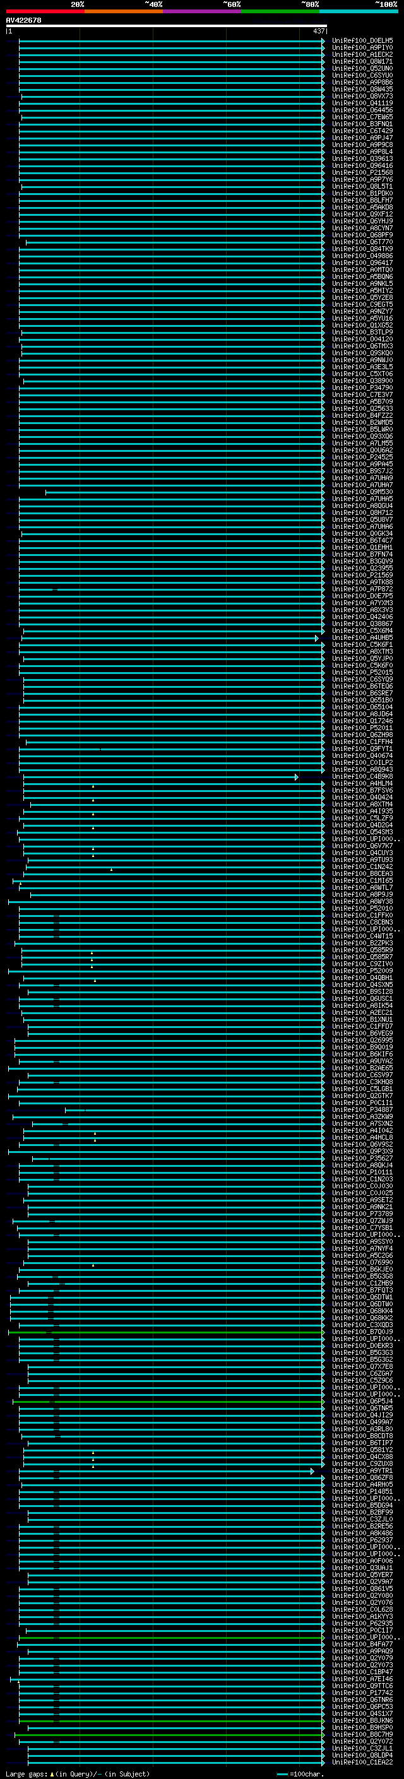Click the cyan ~100% identity color segment
This screenshot has height=1779, width=404.
click(359, 11)
